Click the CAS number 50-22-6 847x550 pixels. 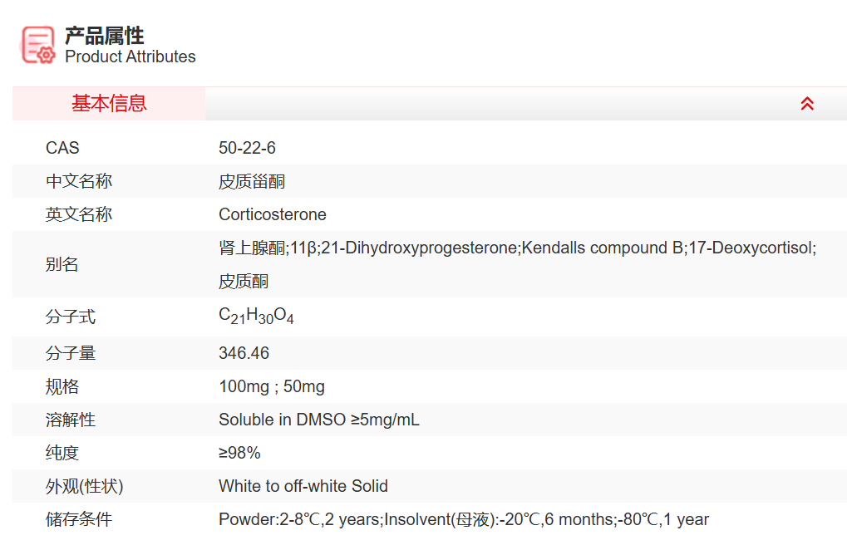pos(247,148)
